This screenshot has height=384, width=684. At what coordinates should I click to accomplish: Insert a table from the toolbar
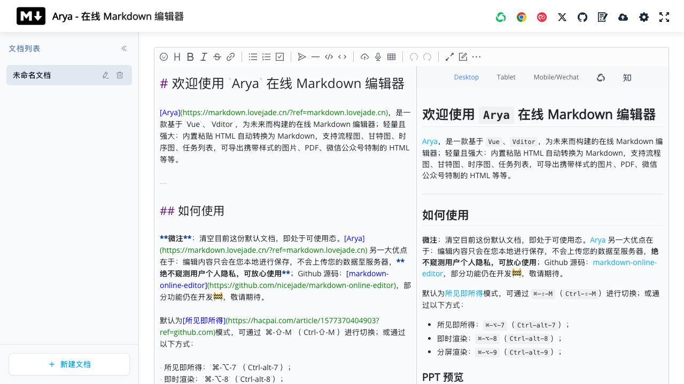coord(391,57)
